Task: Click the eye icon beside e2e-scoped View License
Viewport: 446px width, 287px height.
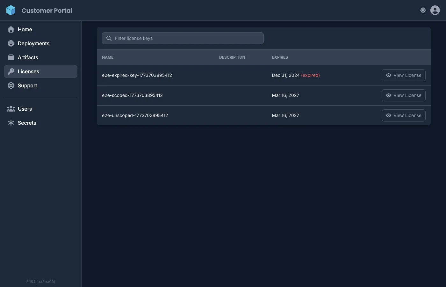Action: [x=388, y=95]
